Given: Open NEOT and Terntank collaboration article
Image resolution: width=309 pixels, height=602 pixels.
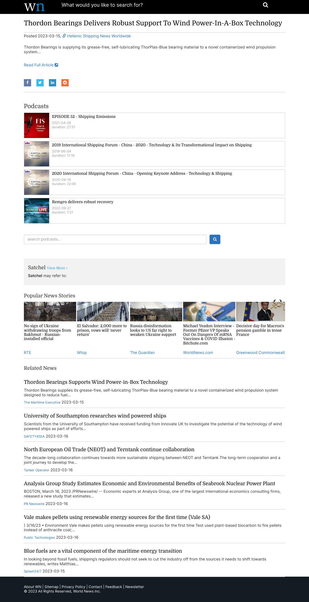Looking at the screenshot, I should pyautogui.click(x=109, y=449).
